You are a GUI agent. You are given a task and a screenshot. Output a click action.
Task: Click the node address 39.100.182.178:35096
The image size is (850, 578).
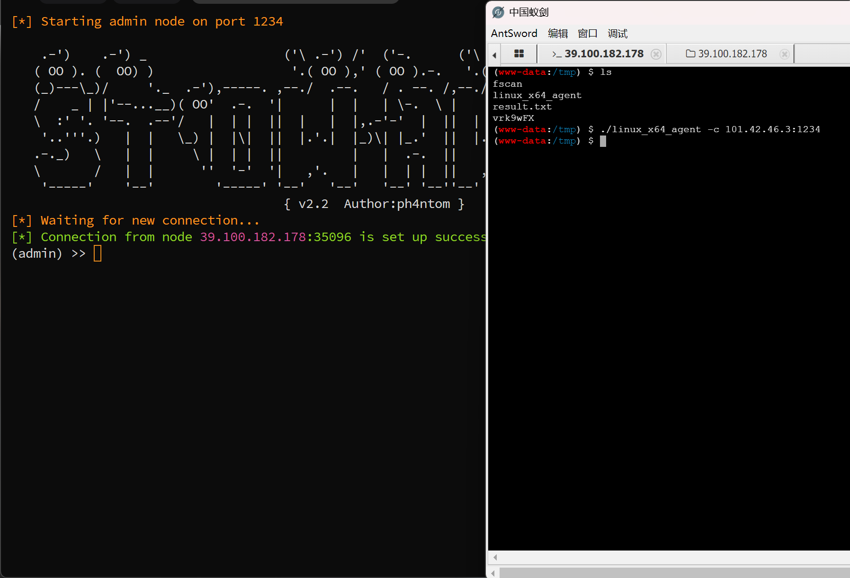point(275,237)
